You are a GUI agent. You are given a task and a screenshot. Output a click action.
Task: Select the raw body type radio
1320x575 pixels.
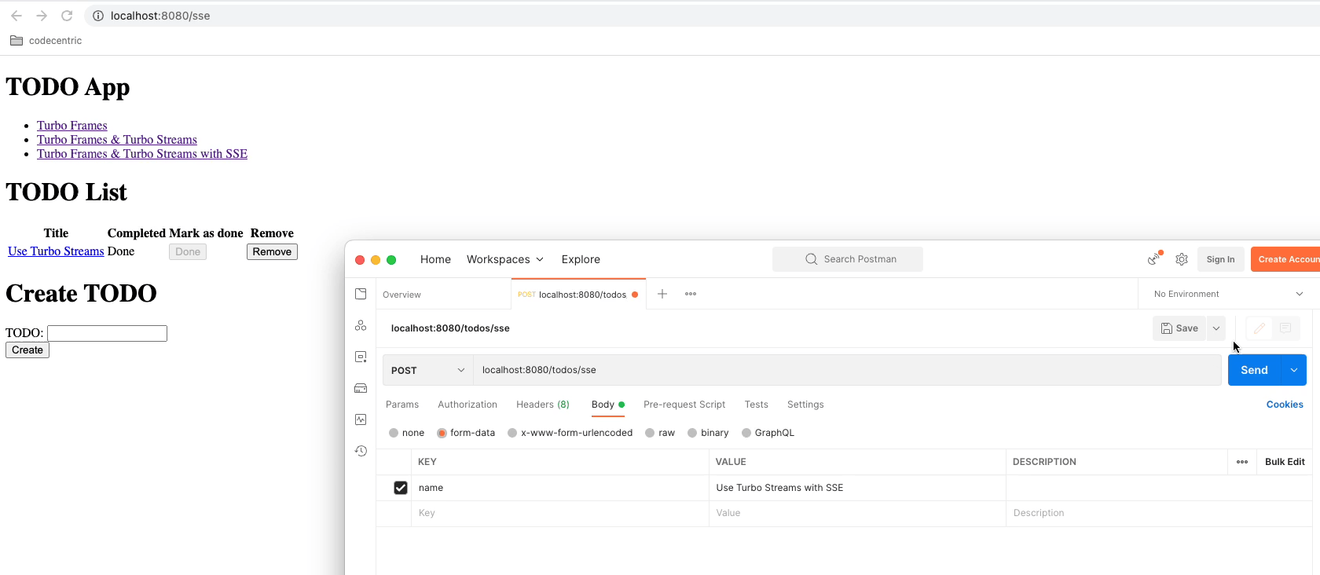tap(651, 433)
